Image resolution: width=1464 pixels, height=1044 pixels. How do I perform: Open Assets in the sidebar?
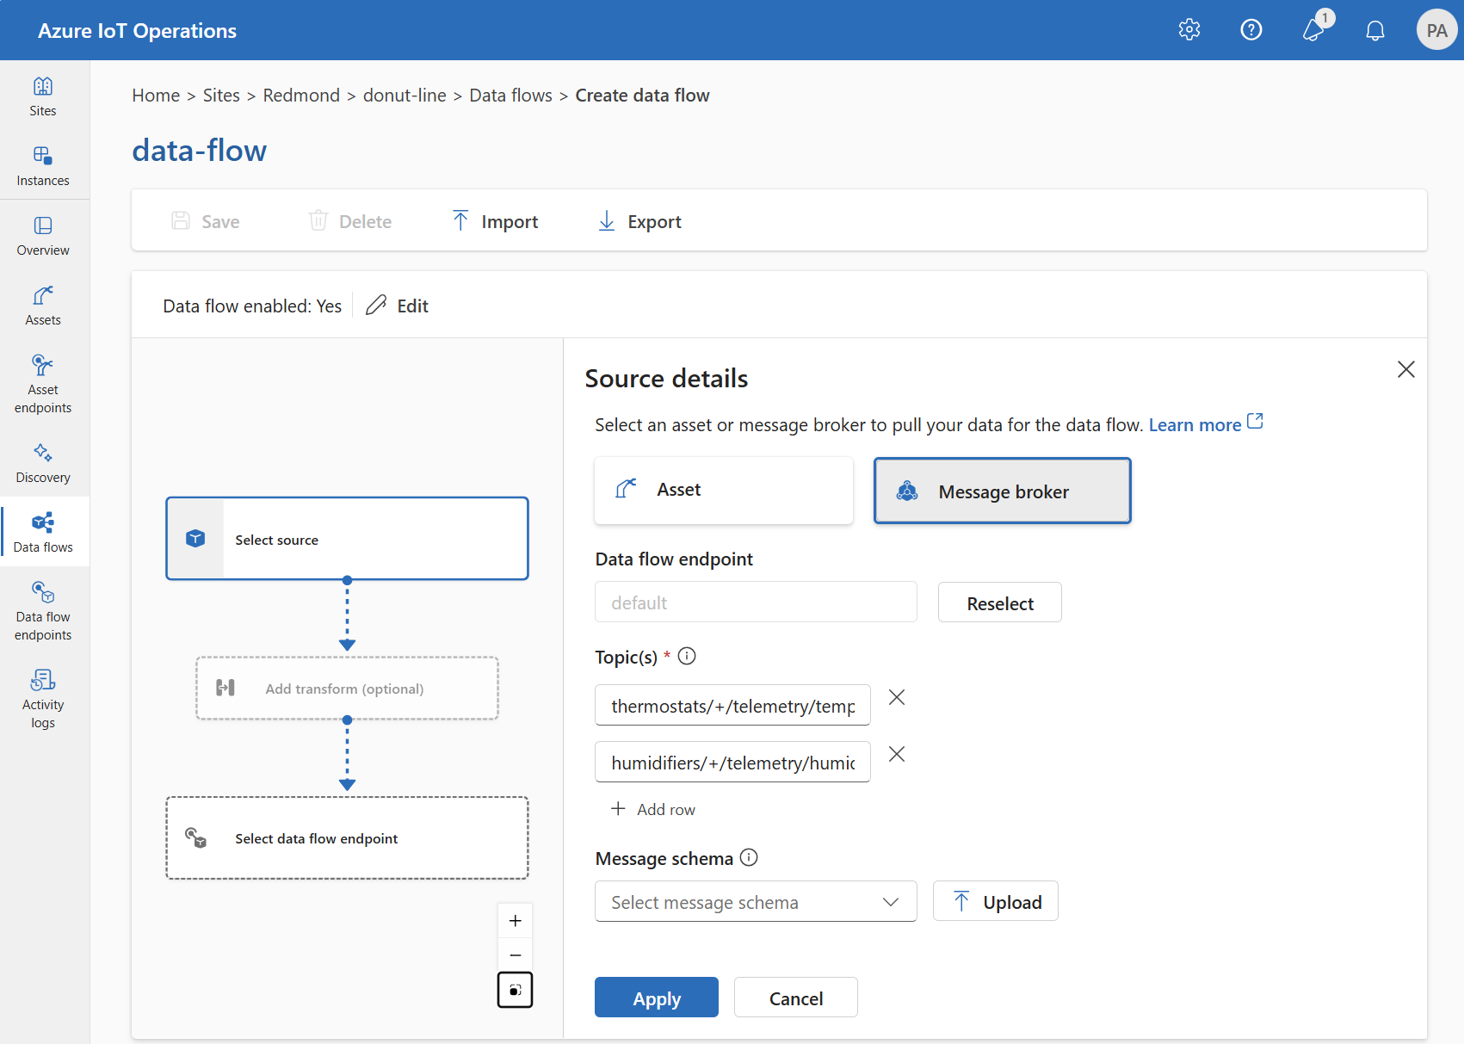[x=43, y=306]
